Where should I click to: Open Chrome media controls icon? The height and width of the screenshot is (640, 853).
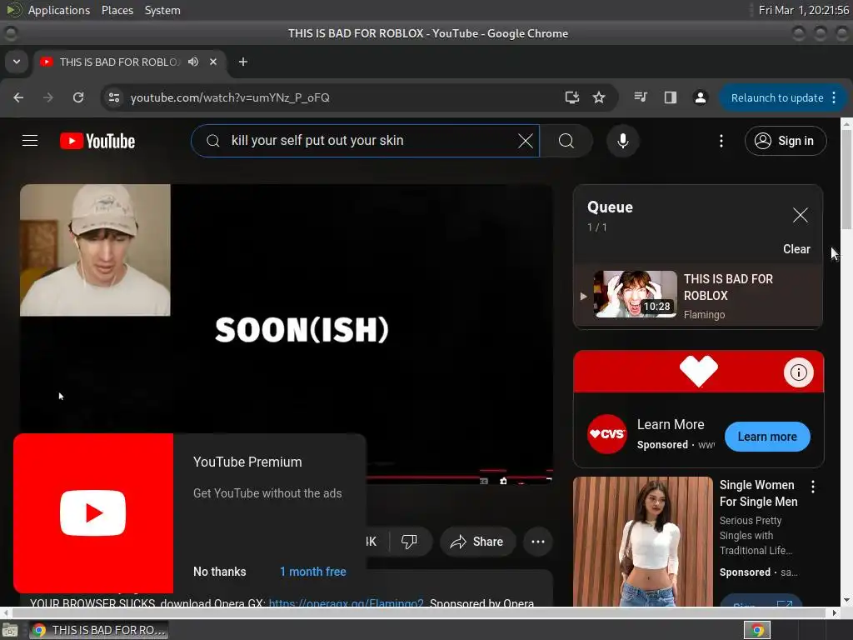pyautogui.click(x=641, y=97)
